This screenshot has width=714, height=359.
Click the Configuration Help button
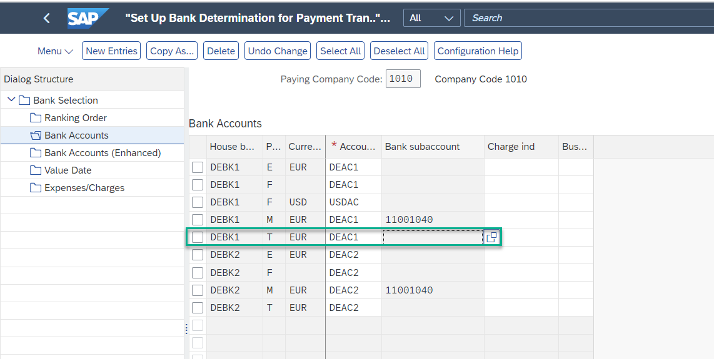click(x=478, y=51)
